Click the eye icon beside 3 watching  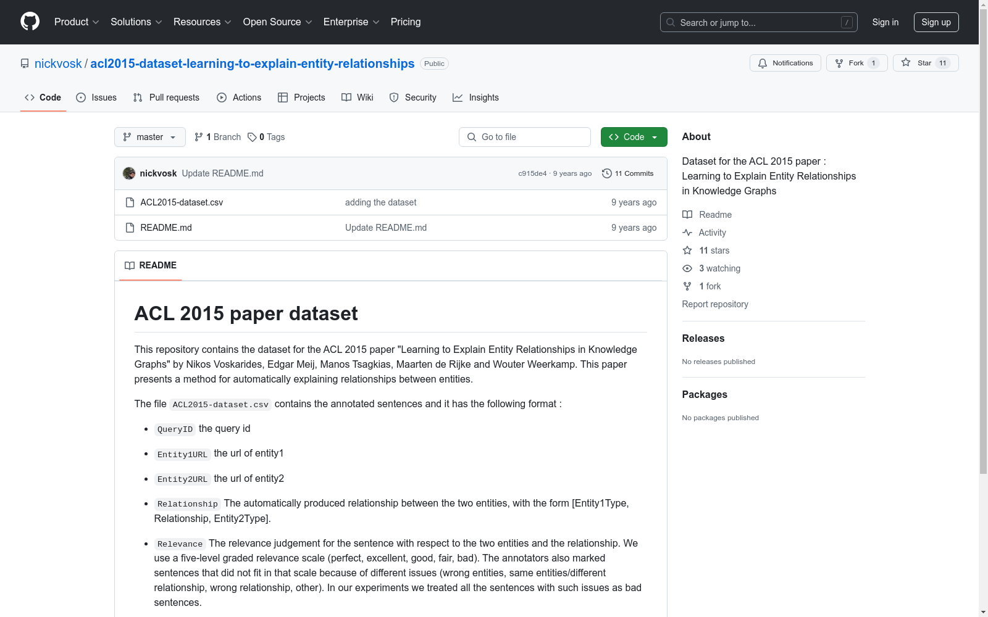pos(687,268)
